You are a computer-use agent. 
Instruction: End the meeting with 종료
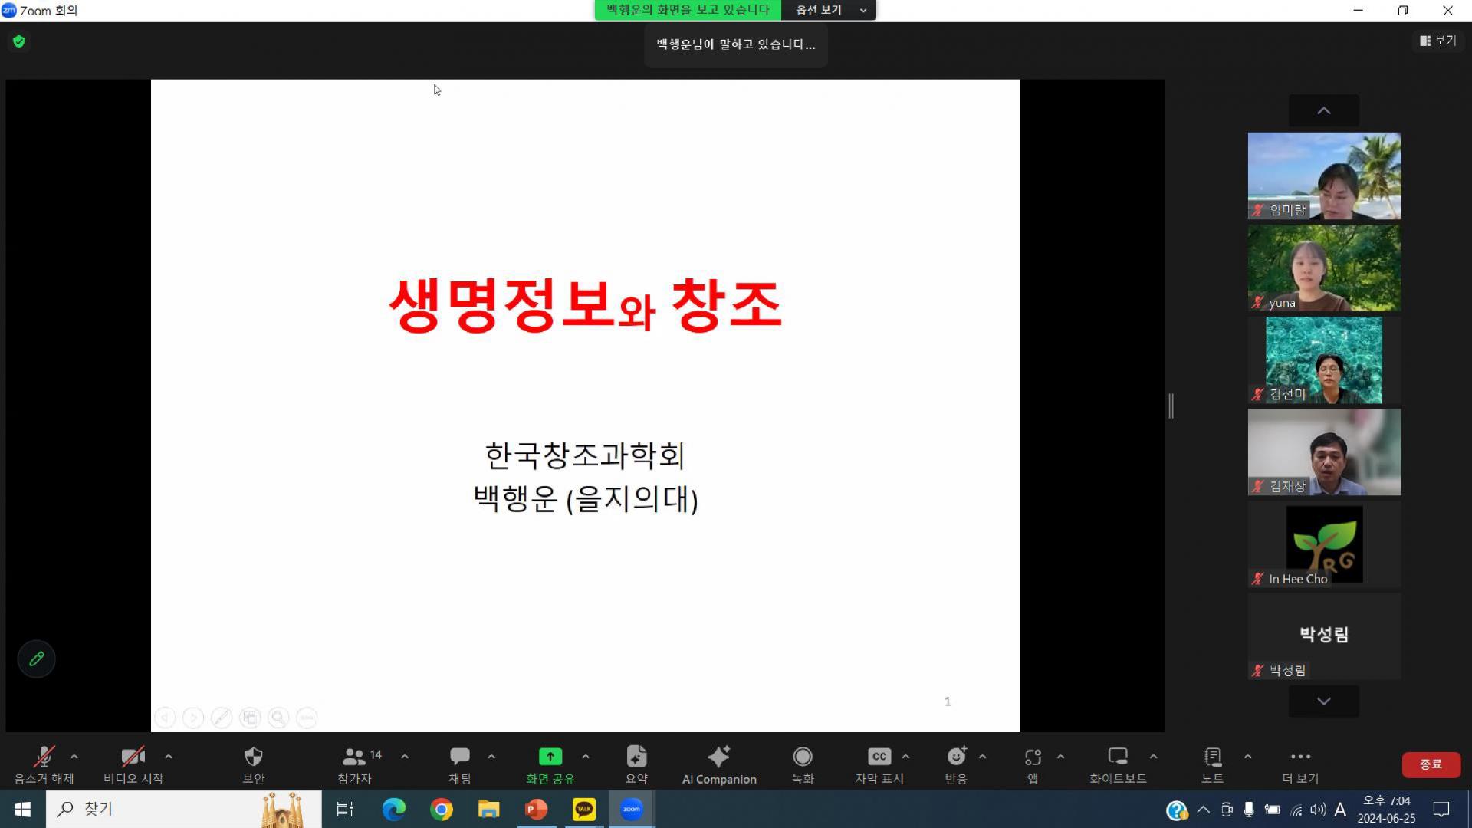click(1431, 764)
